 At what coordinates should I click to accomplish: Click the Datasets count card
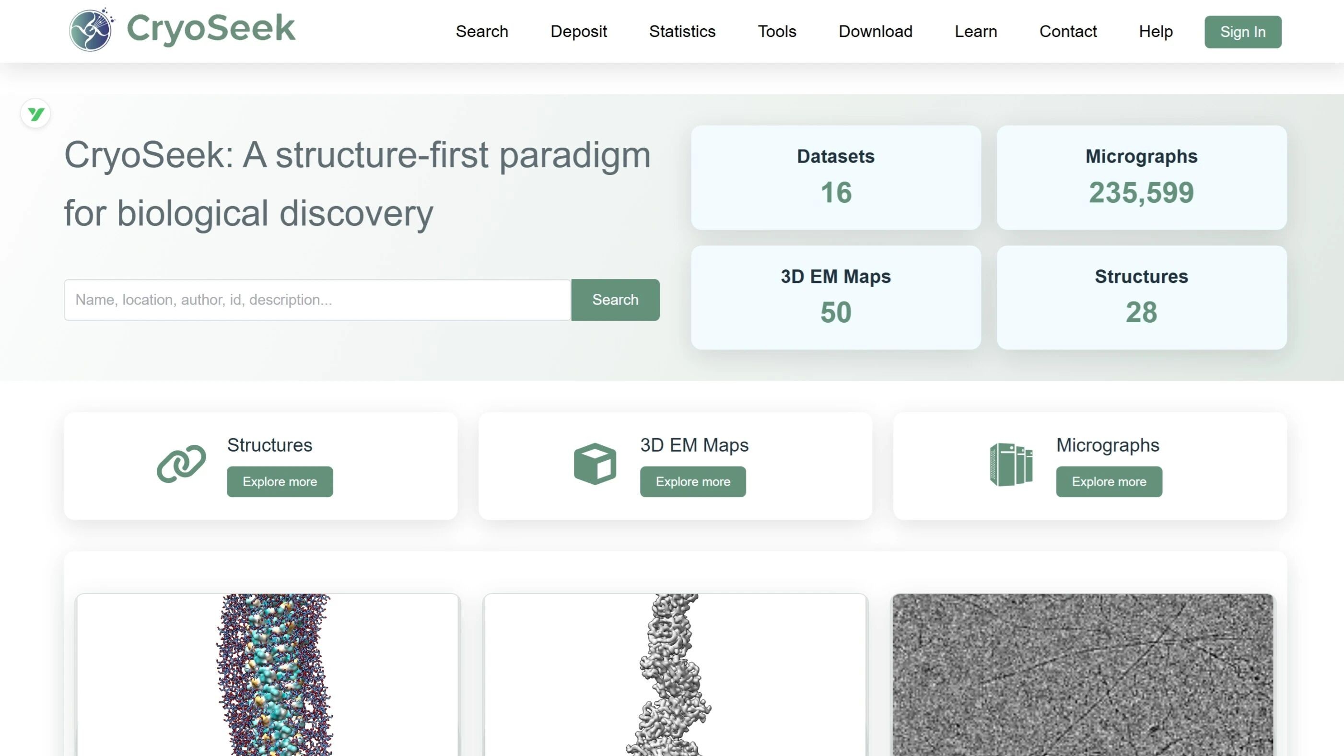[x=835, y=177]
